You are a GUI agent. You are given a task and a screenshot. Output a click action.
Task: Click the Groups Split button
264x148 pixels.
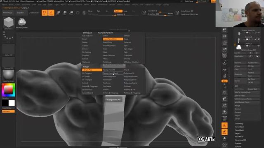point(253,89)
